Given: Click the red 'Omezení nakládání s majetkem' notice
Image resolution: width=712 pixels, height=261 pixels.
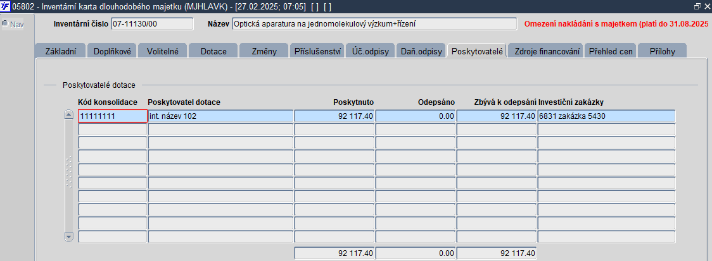Looking at the screenshot, I should [x=618, y=24].
